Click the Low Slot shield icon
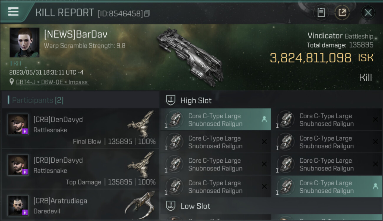 click(x=171, y=206)
